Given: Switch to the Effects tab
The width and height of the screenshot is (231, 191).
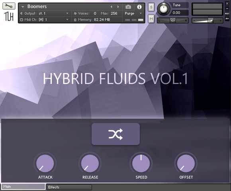Looking at the screenshot, I should [69, 187].
